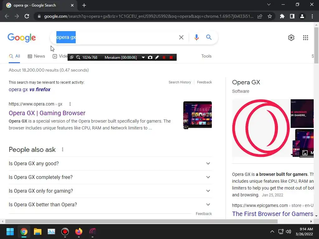
Task: Open the screen recorder taskbar icon
Action: pyautogui.click(x=65, y=232)
